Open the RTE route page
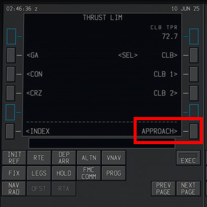This screenshot has width=207, height=207. (x=39, y=158)
